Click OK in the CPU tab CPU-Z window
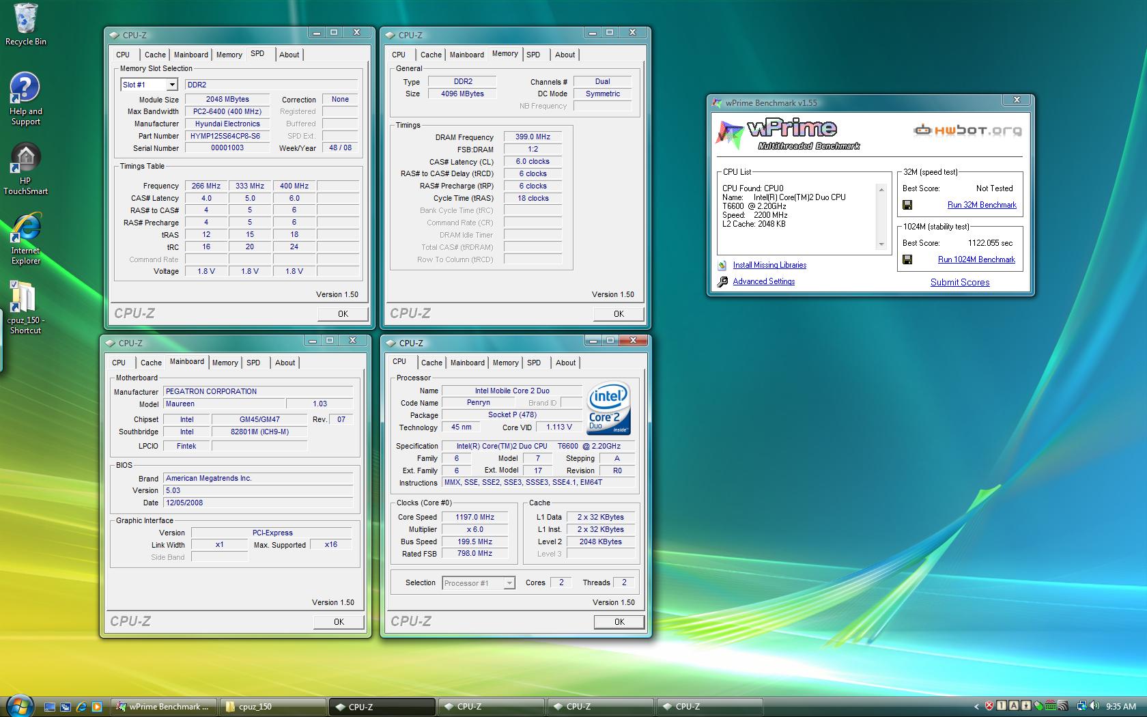This screenshot has height=717, width=1147. coord(619,622)
